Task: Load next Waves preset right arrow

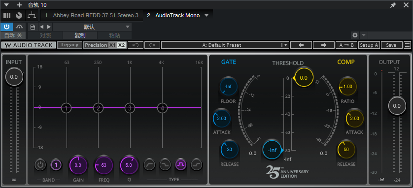Action: [x=324, y=45]
